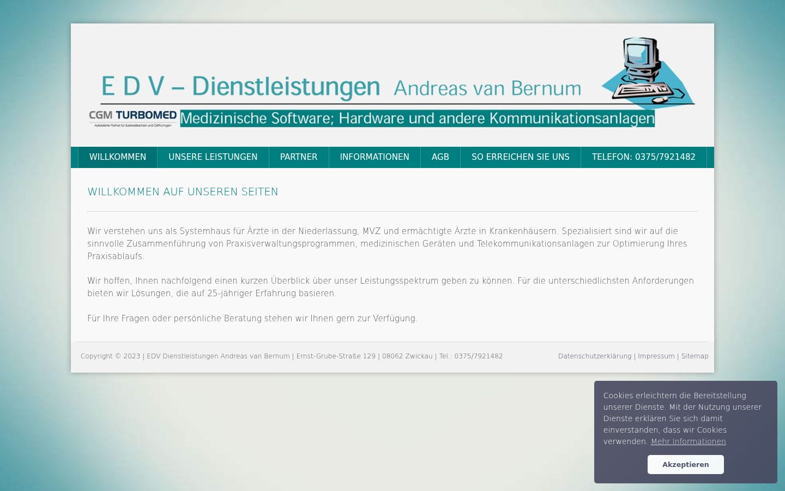Click the footer copyright address text
Screen dimensions: 785x491
click(x=292, y=356)
